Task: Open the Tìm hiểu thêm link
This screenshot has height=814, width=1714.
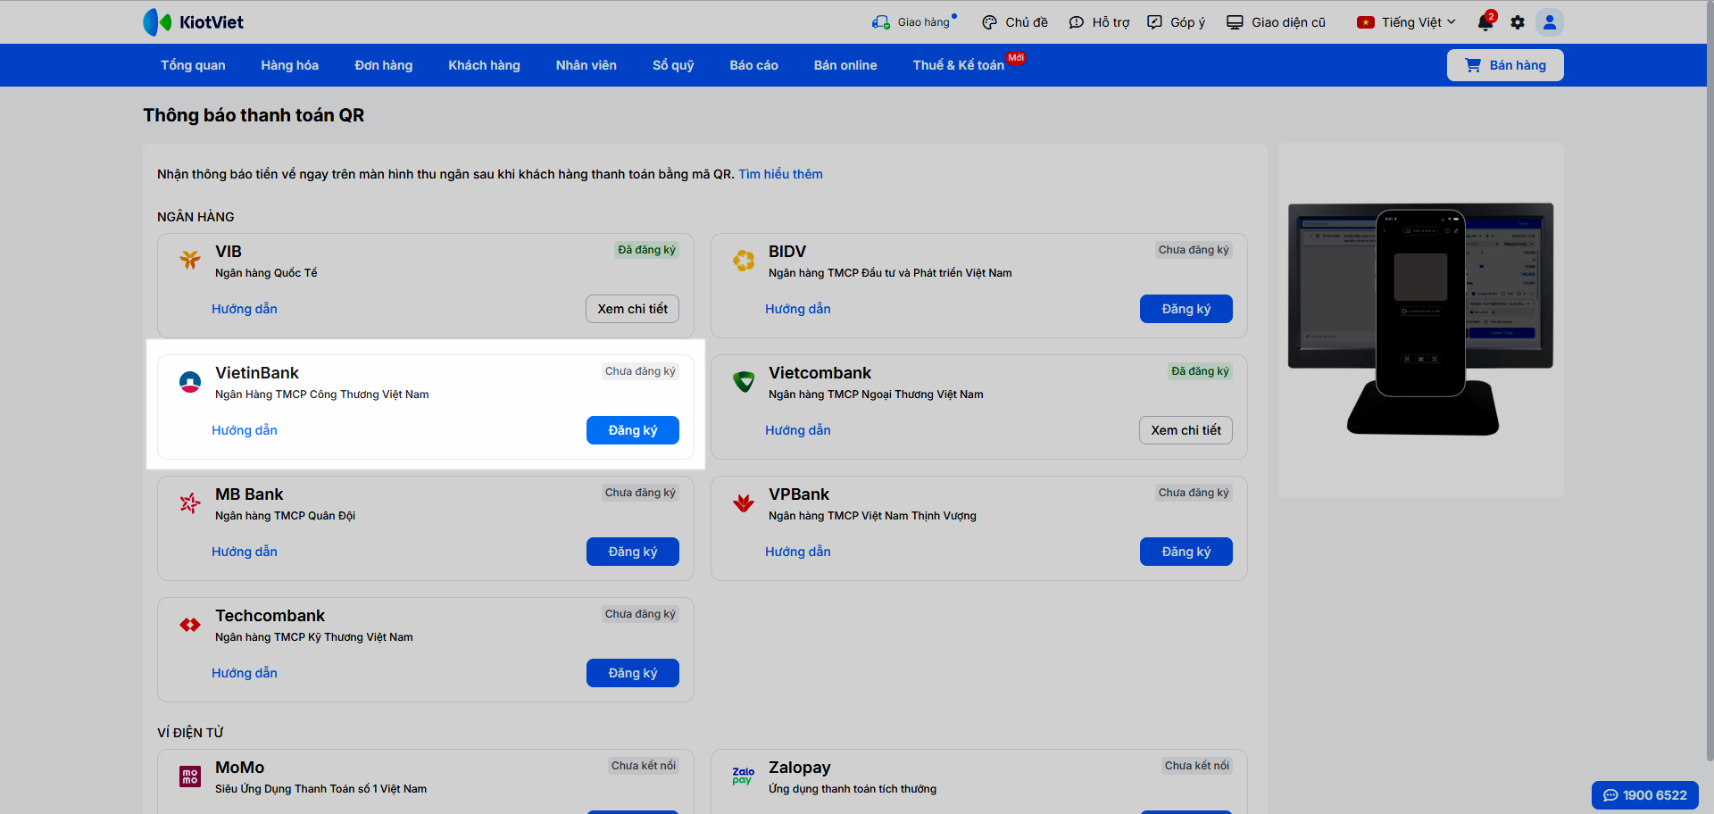Action: (780, 174)
